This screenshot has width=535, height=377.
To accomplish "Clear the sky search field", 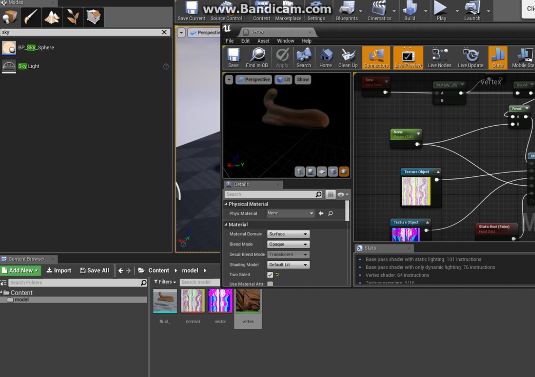I will 164,32.
